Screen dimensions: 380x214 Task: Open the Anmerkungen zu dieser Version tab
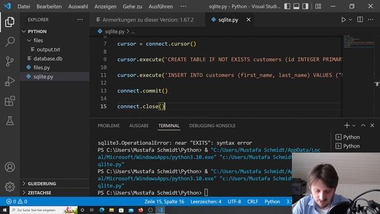(x=147, y=20)
